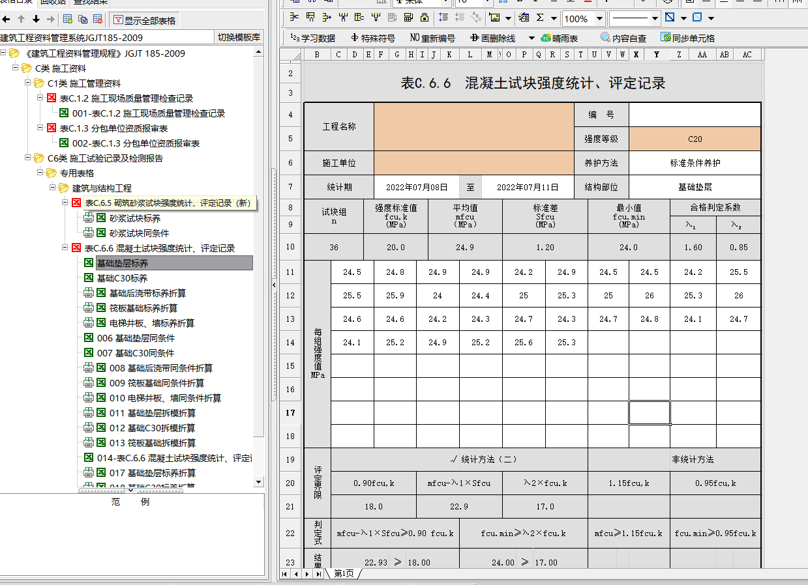Click the back arrow in the catalog toolbar
The image size is (808, 585).
coord(6,20)
